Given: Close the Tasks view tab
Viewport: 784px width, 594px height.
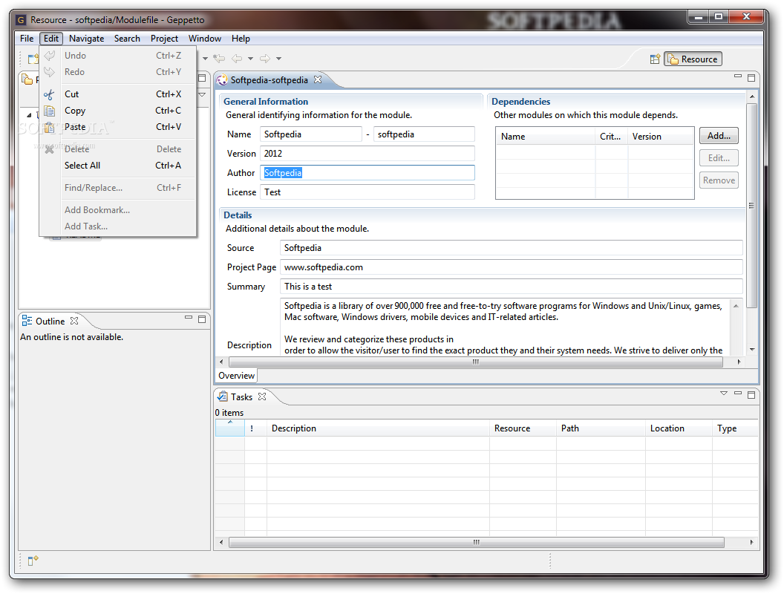Looking at the screenshot, I should [x=262, y=396].
